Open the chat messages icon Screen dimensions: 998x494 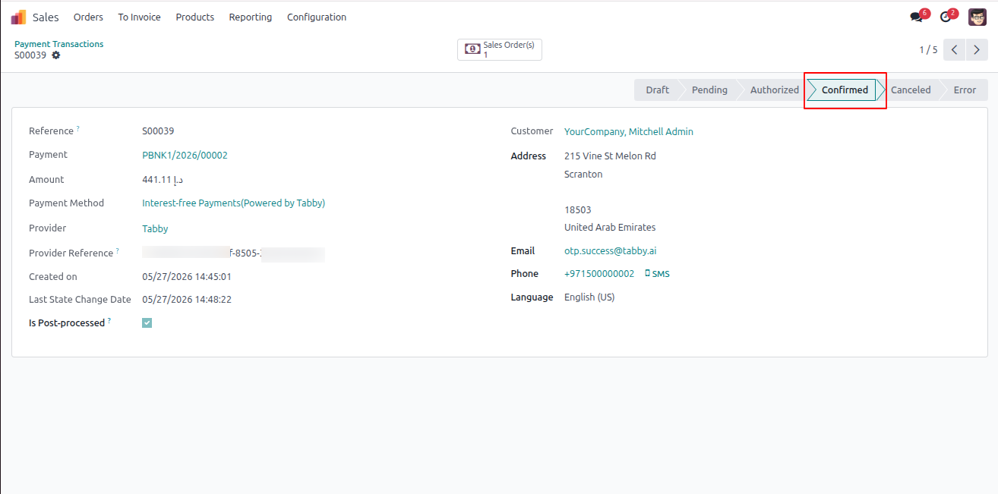click(917, 17)
